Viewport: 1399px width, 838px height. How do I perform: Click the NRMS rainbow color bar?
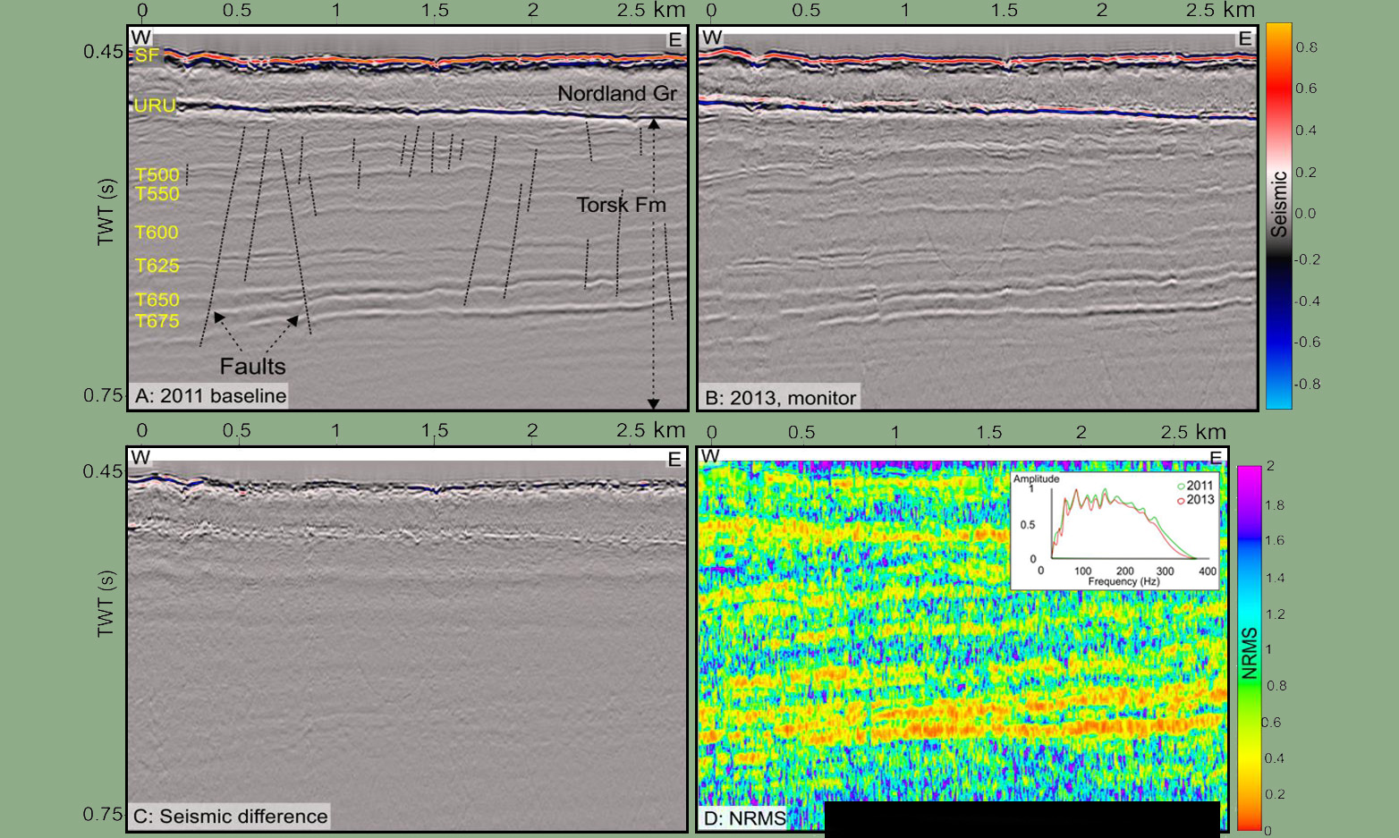point(1249,648)
